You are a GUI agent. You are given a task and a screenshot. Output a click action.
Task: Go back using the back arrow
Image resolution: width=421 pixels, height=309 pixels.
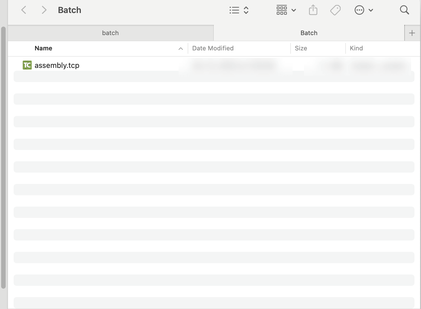(24, 10)
